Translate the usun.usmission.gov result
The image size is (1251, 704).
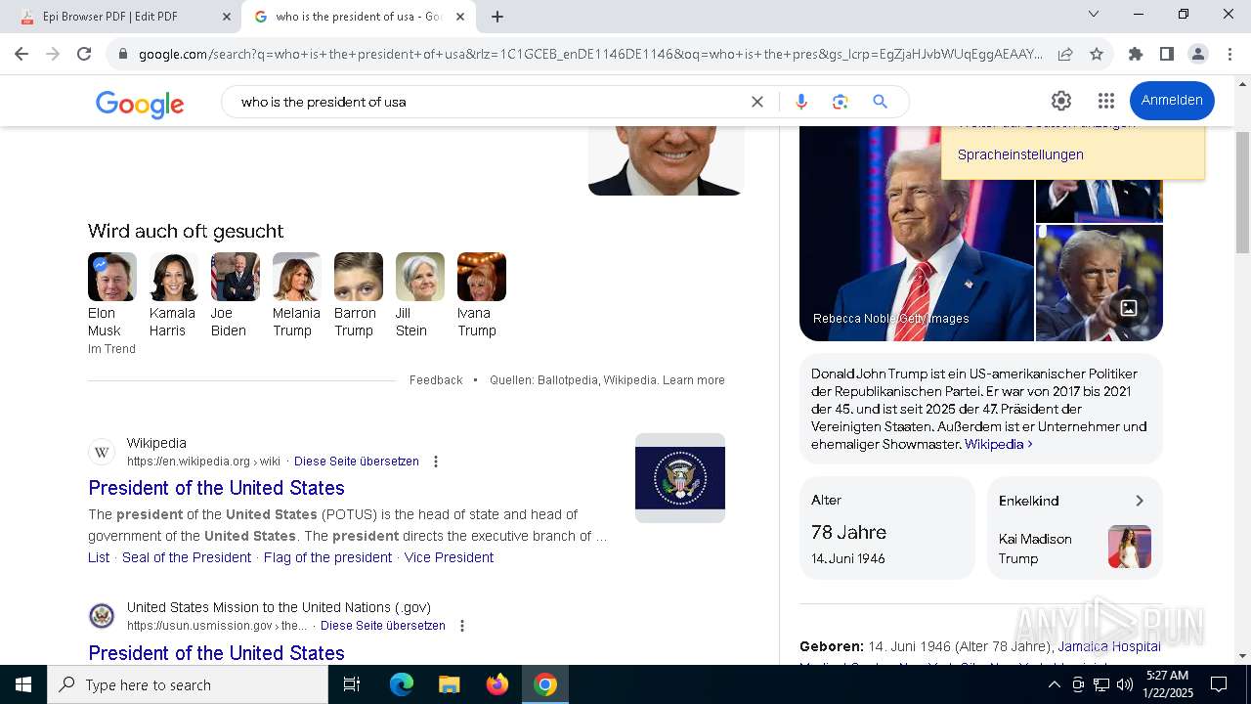click(x=383, y=626)
